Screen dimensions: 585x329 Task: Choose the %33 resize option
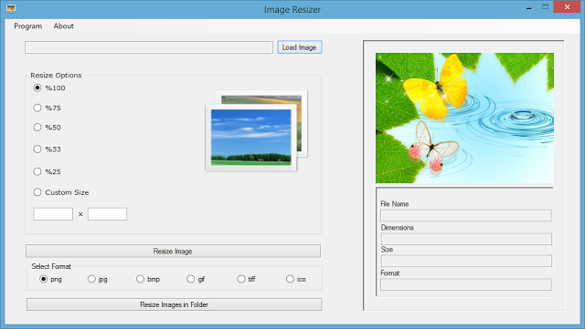[38, 149]
